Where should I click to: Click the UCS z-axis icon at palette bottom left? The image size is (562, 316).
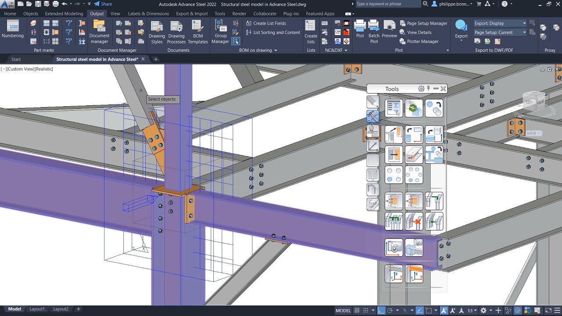coord(393,274)
